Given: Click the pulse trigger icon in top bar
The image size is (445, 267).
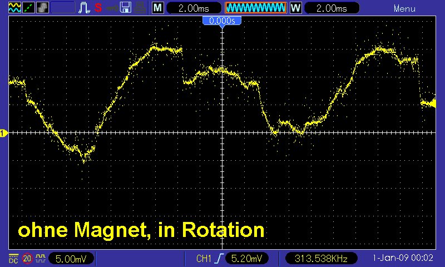Looking at the screenshot, I should [85, 8].
